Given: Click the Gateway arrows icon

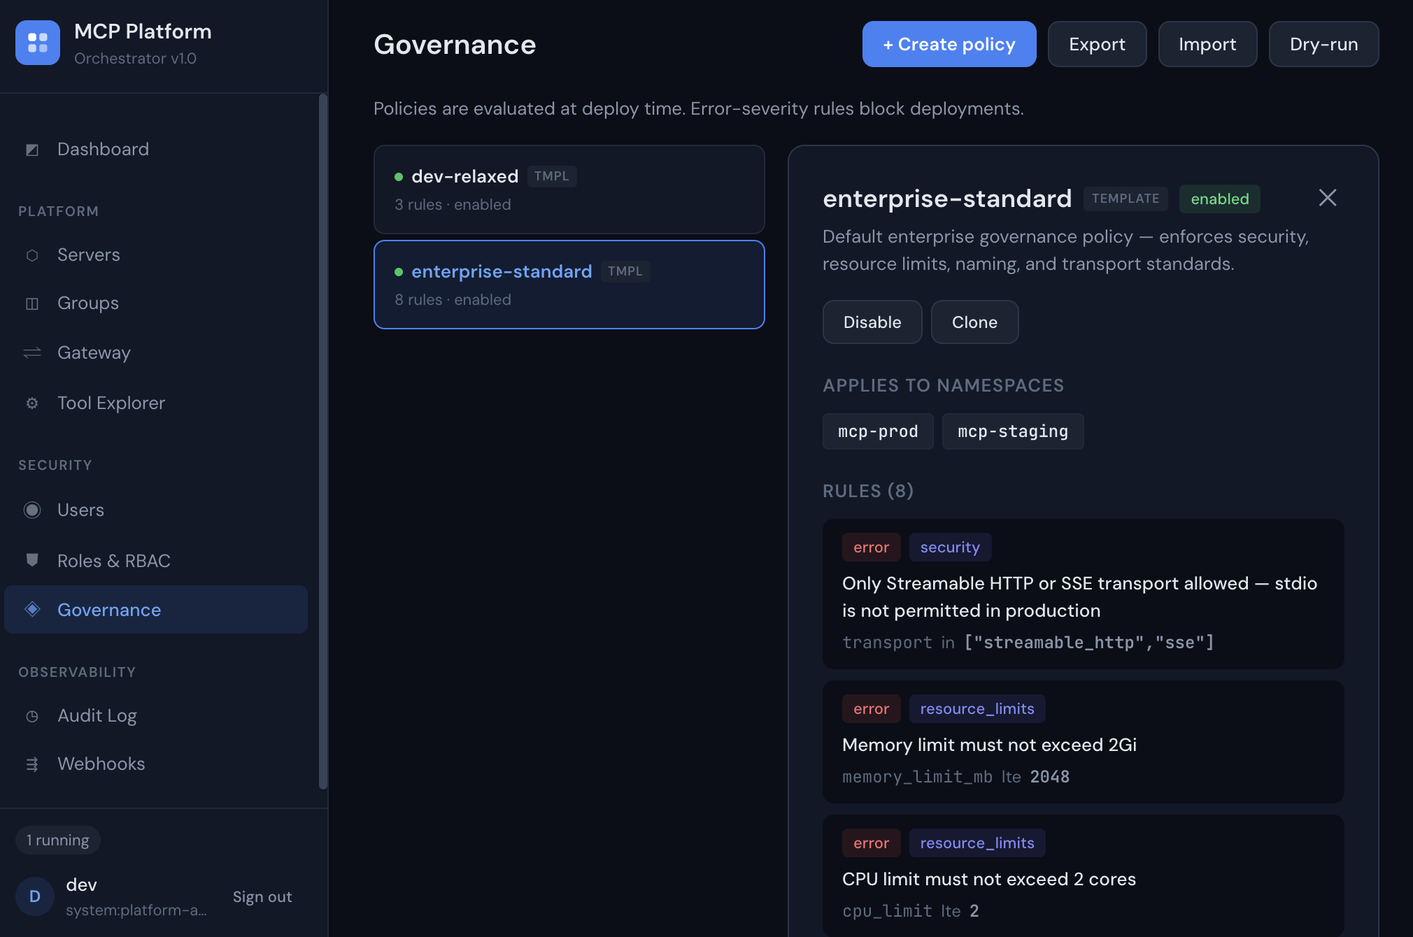Looking at the screenshot, I should (x=32, y=353).
